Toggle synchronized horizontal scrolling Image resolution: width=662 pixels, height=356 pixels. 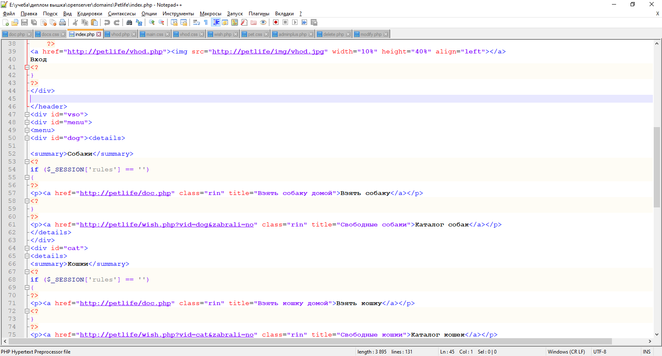(184, 22)
